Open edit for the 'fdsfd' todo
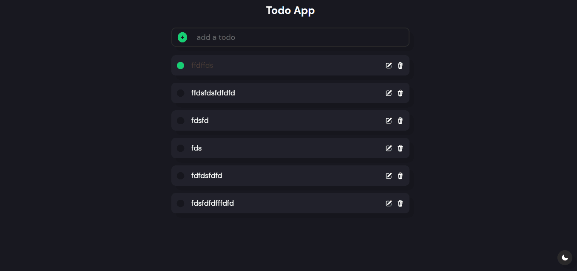 [389, 120]
